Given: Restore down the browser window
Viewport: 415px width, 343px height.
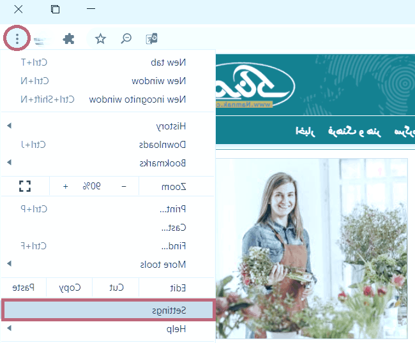Looking at the screenshot, I should (55, 10).
